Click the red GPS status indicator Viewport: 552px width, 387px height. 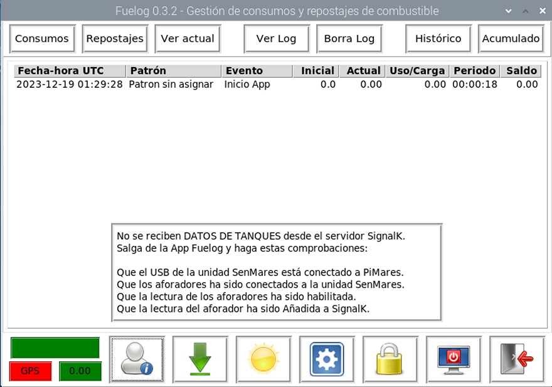[x=30, y=371]
